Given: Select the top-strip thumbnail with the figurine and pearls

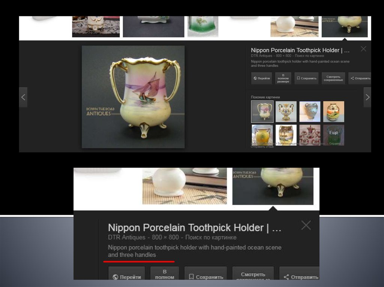Looking at the screenshot, I should click(96, 27).
